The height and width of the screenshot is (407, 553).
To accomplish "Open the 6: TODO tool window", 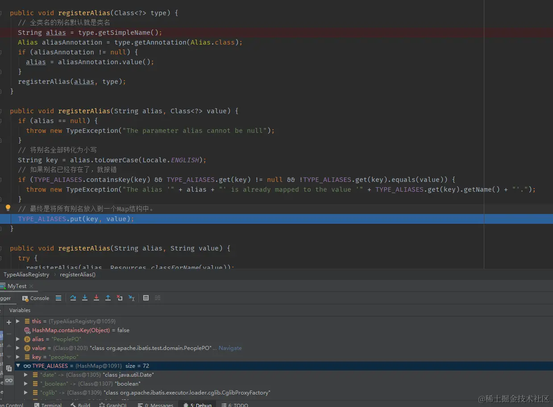I will [235, 405].
